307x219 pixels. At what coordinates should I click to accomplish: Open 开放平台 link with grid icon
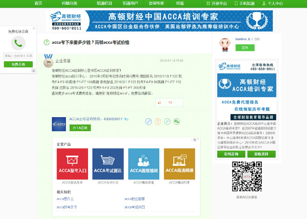tap(217, 3)
